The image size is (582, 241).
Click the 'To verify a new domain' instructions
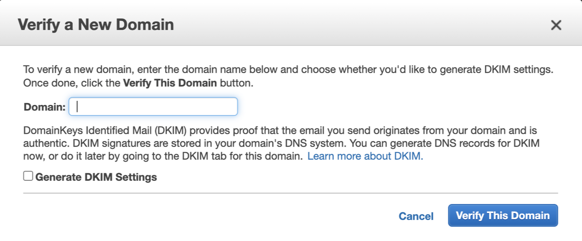tap(287, 70)
